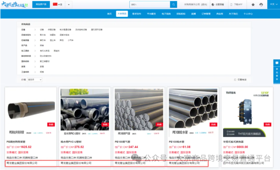The width and height of the screenshot is (280, 170).
Task: Open the 中文 language dropdown
Action: tap(272, 5)
